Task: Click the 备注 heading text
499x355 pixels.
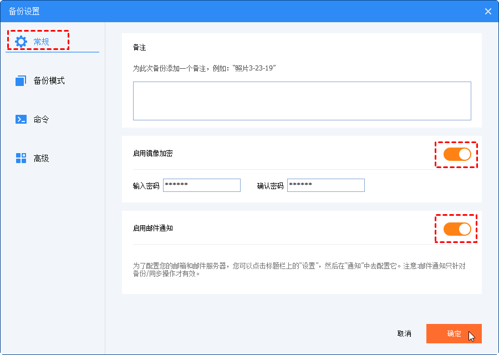Action: (139, 48)
